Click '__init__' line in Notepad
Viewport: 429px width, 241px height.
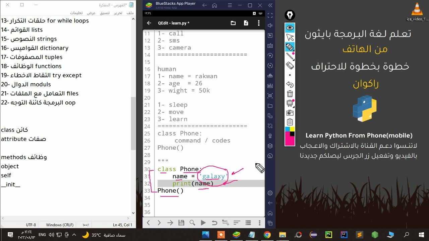click(11, 184)
